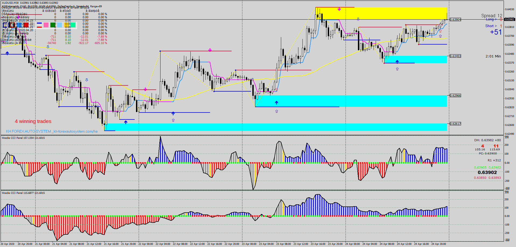Choose the light blue legend swatch
This screenshot has width=516, height=247.
pos(60,25)
